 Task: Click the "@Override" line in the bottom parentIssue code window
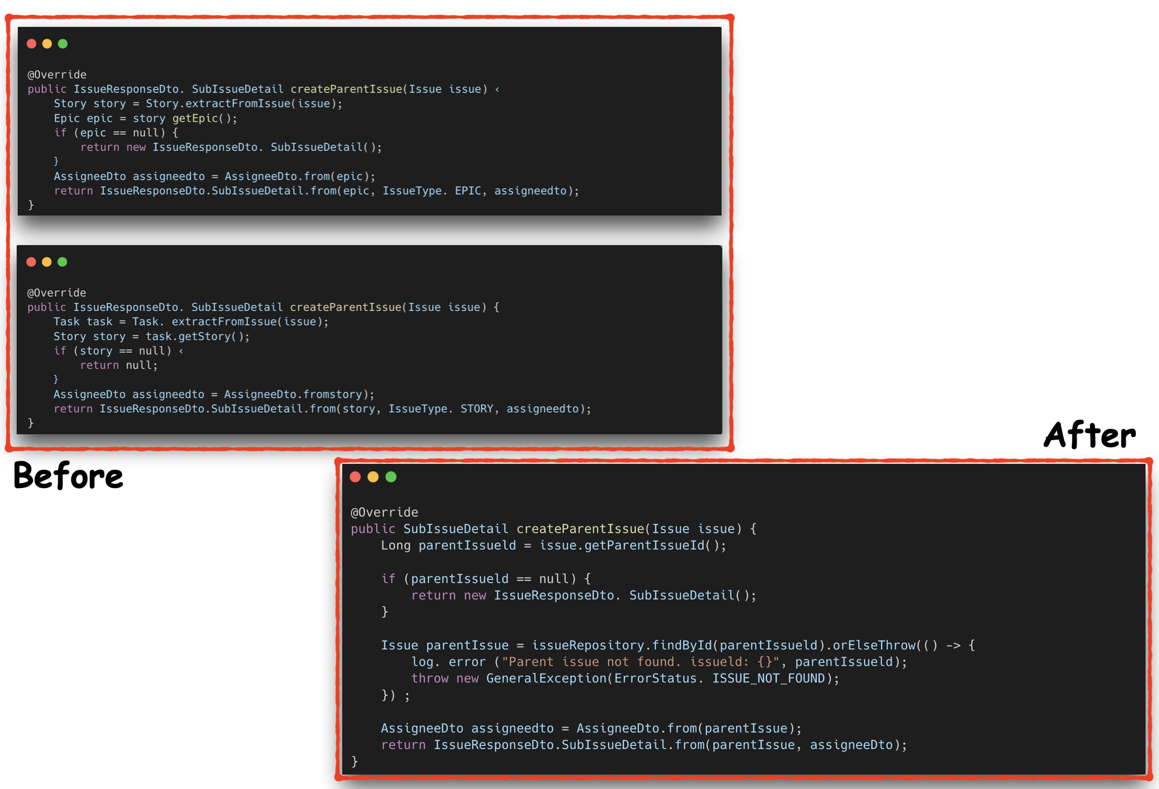[385, 512]
